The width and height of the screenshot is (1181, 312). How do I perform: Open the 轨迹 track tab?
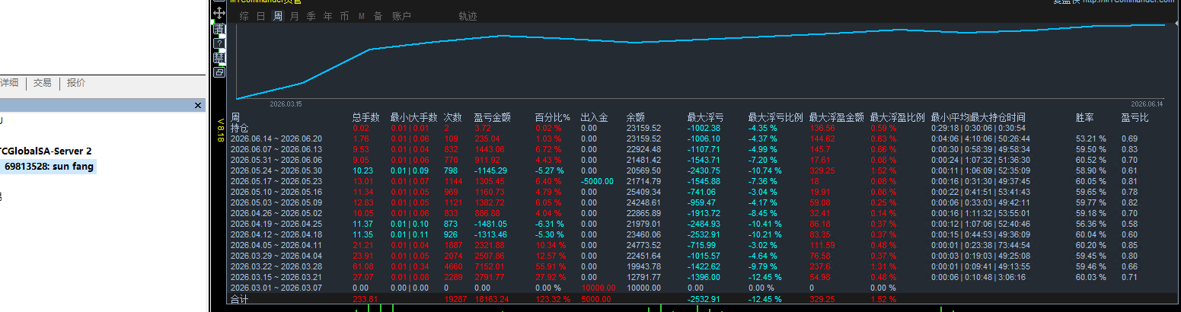(x=468, y=16)
